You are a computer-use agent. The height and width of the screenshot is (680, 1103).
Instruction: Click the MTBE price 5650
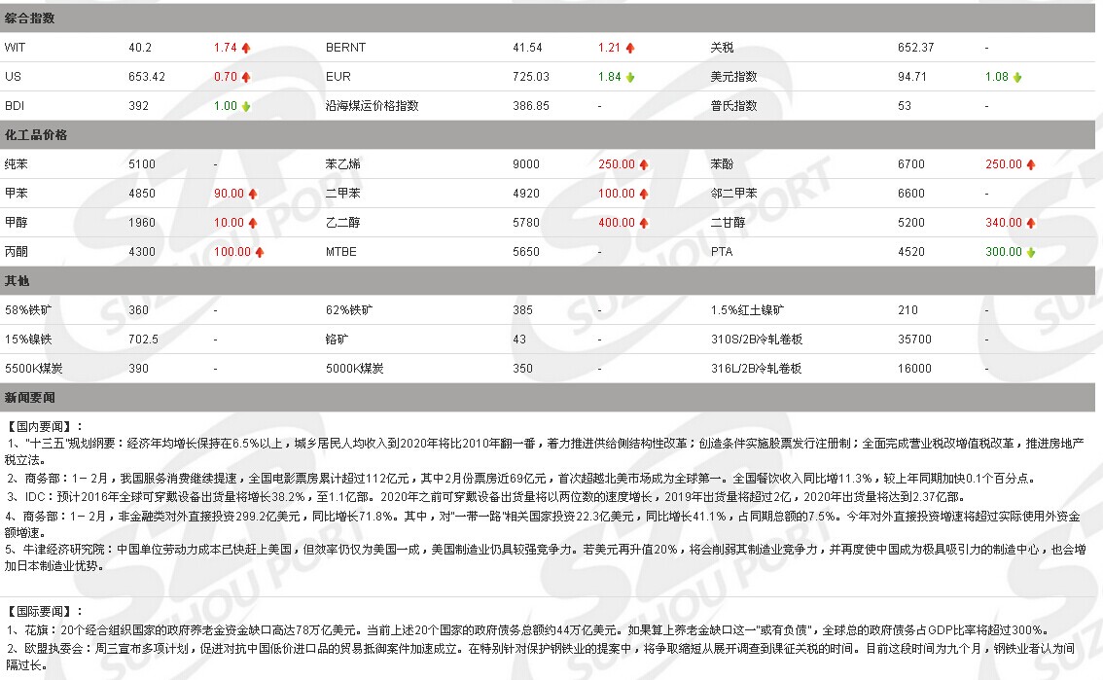point(526,252)
